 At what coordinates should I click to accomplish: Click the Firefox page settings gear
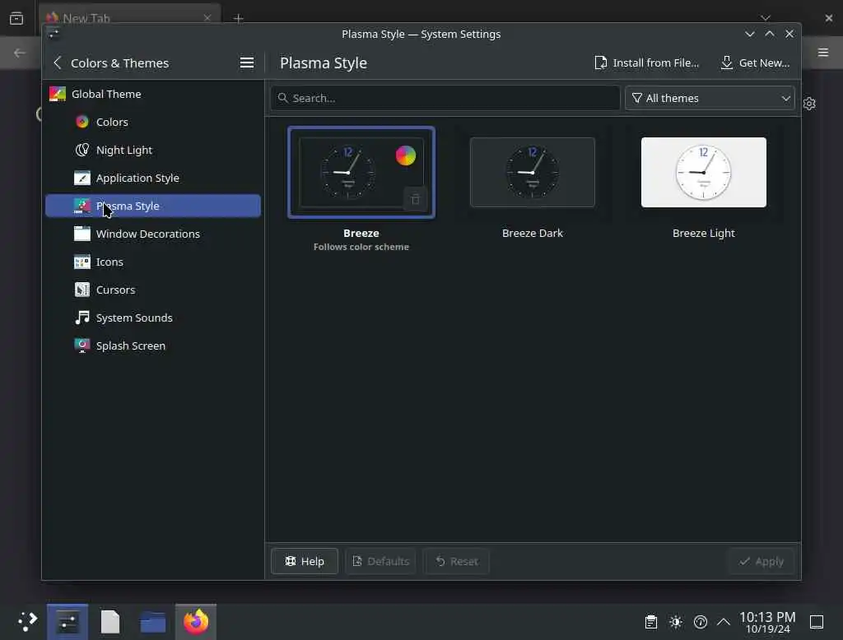click(x=810, y=103)
